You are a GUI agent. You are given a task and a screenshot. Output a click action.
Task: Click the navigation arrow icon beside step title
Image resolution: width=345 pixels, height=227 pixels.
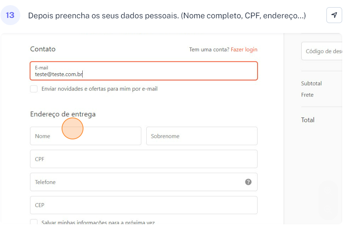tap(334, 16)
